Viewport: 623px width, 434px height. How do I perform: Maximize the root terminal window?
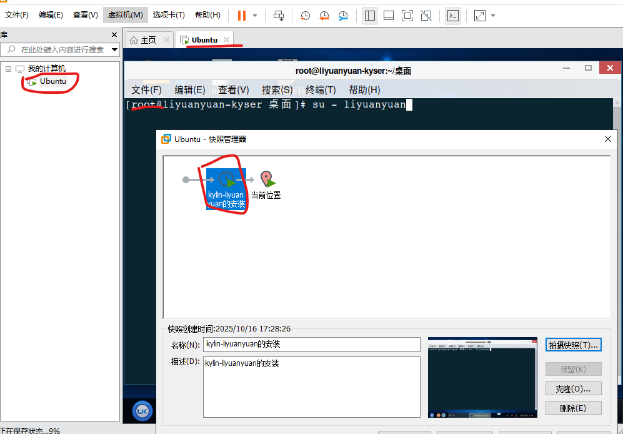click(589, 68)
